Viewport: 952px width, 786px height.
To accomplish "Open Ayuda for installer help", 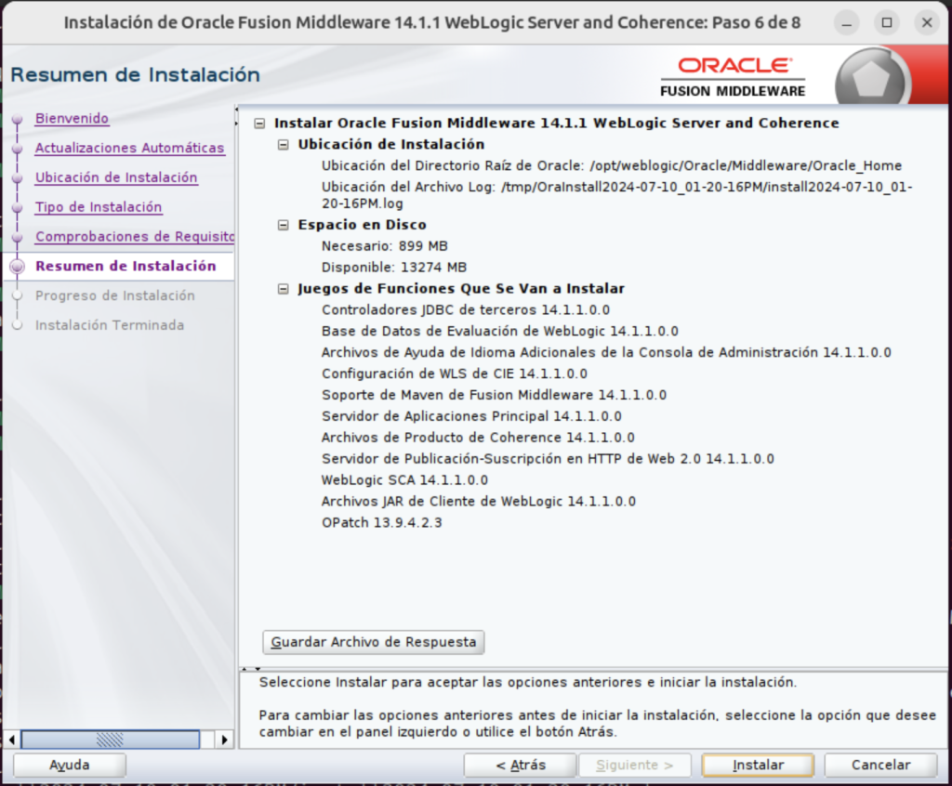I will point(68,765).
